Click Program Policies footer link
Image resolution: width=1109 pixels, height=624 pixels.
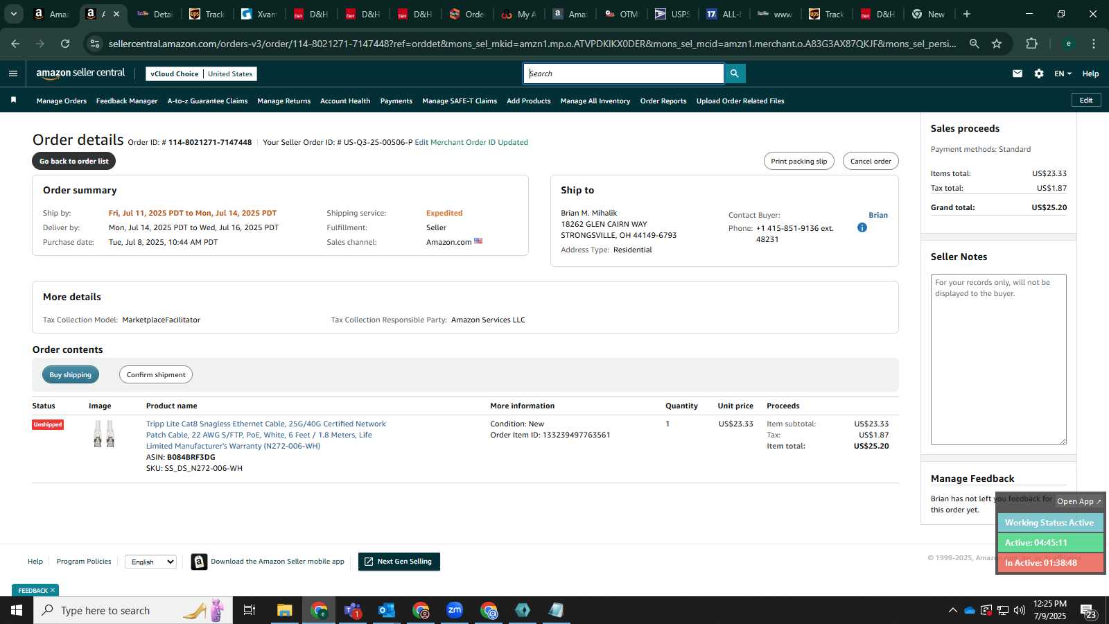click(x=84, y=562)
